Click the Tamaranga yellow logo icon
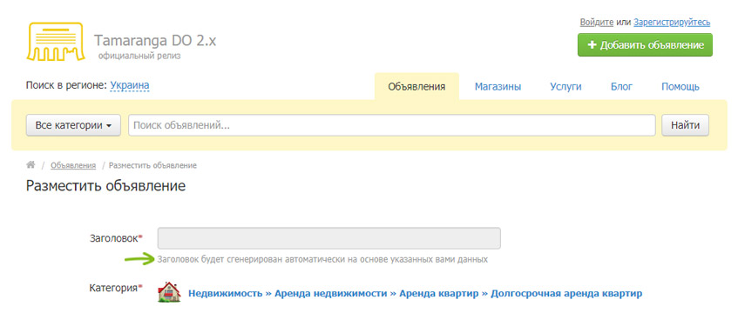 pyautogui.click(x=56, y=41)
